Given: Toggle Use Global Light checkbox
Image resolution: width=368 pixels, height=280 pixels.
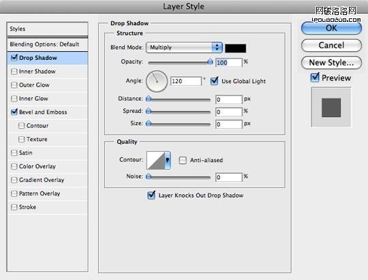Looking at the screenshot, I should pyautogui.click(x=214, y=81).
